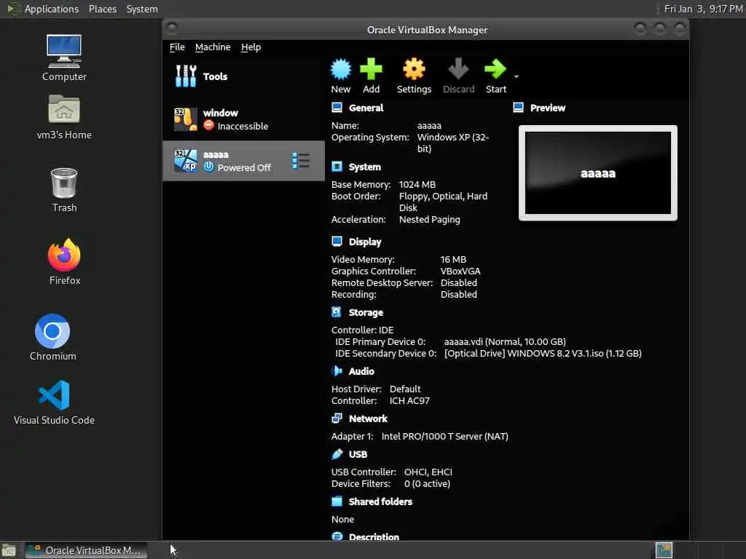Open the File menu
746x559 pixels.
(177, 47)
